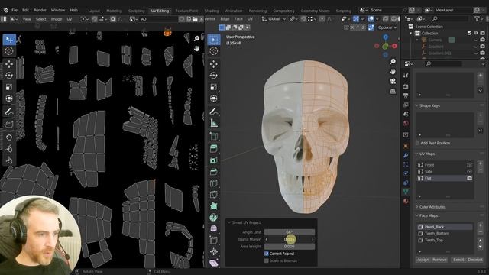Switch to the UV Editing workspace tab
Viewport: 489px width, 275px height.
point(160,11)
